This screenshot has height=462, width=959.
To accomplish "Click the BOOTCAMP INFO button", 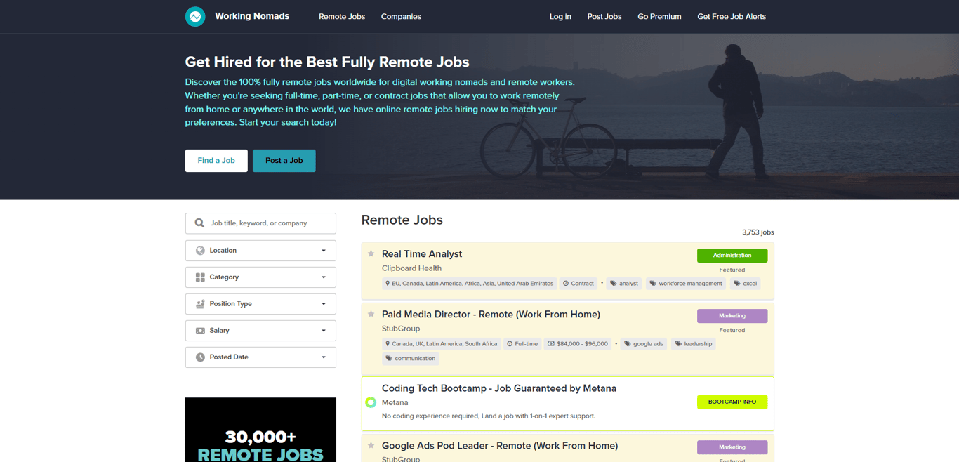I will point(732,402).
